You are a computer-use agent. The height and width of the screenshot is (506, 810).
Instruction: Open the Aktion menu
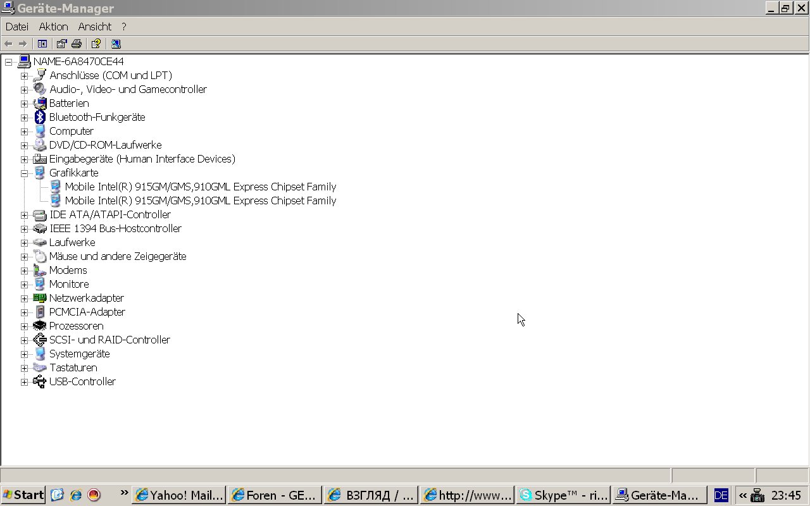(x=53, y=27)
